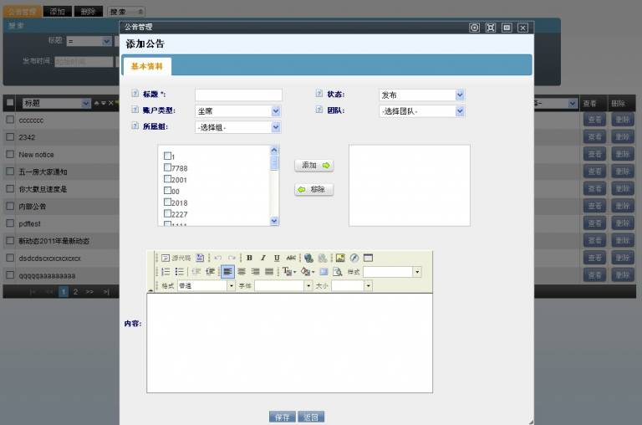Click the 移除 button with the left arrow
This screenshot has height=425, width=642.
tap(314, 190)
